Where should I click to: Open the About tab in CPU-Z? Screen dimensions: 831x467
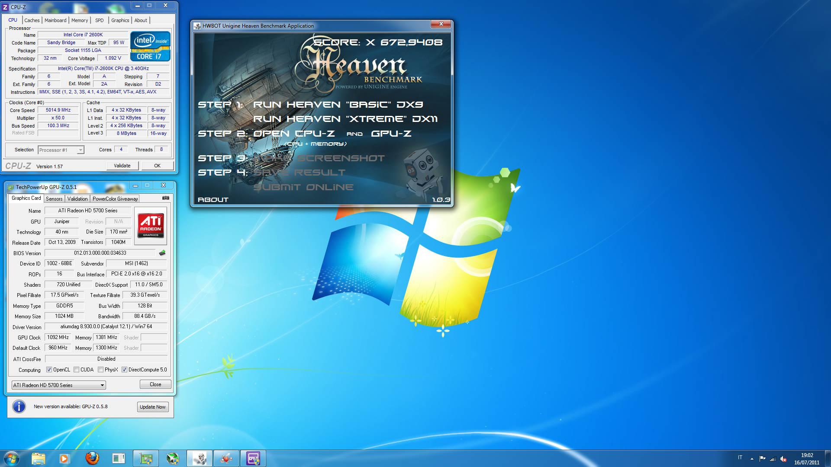(141, 20)
